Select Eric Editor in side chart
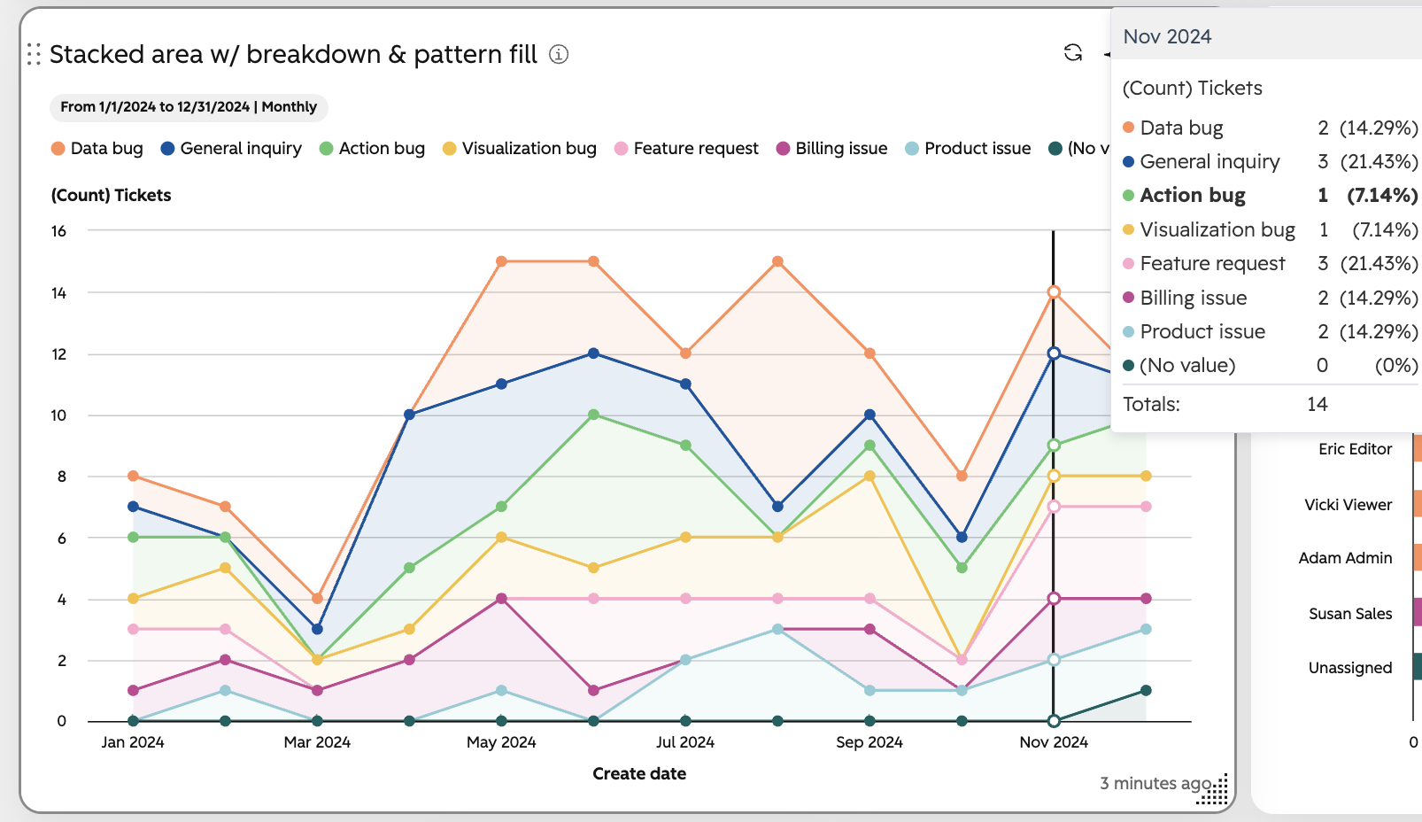Screen dimensions: 1422x822 (1355, 449)
